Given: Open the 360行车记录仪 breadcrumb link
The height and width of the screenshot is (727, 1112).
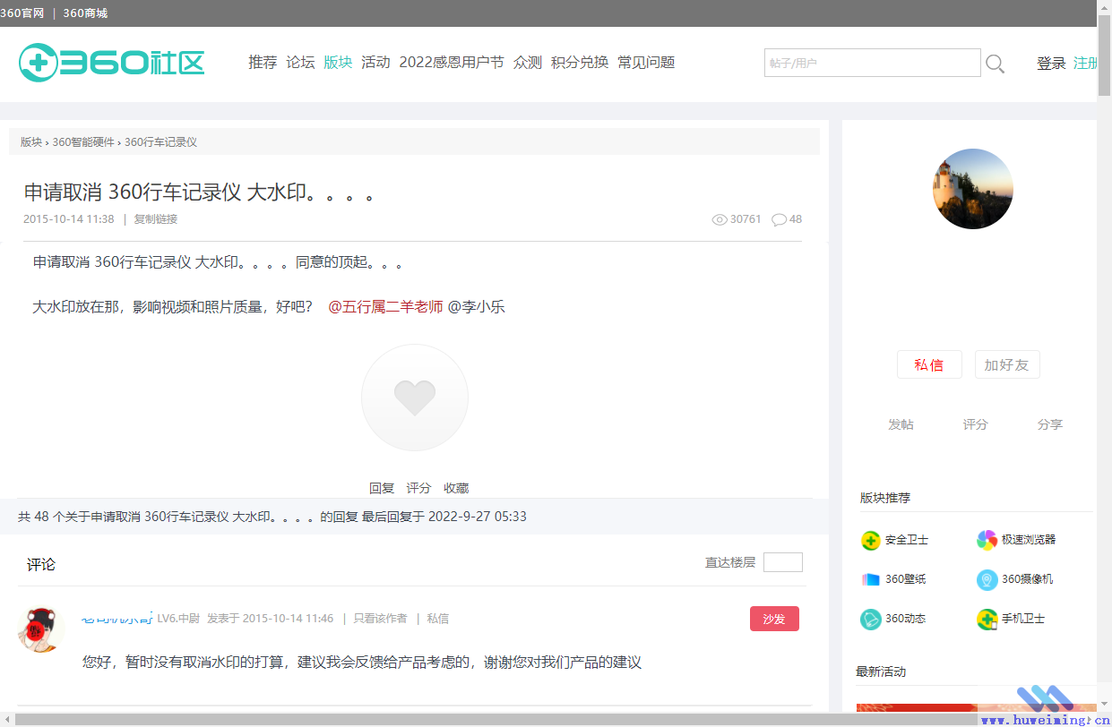Looking at the screenshot, I should (160, 142).
